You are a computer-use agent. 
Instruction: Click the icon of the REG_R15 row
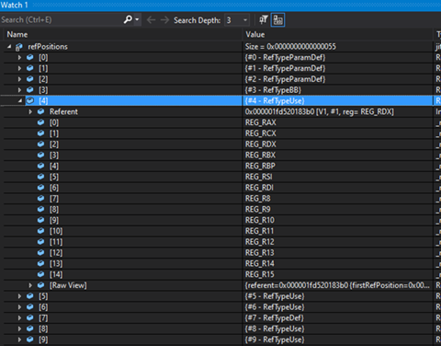point(40,274)
